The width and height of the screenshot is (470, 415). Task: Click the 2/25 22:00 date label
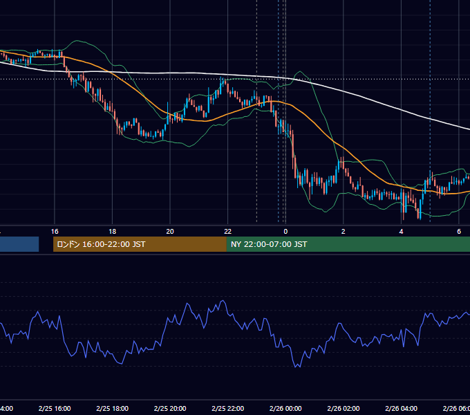pyautogui.click(x=227, y=408)
